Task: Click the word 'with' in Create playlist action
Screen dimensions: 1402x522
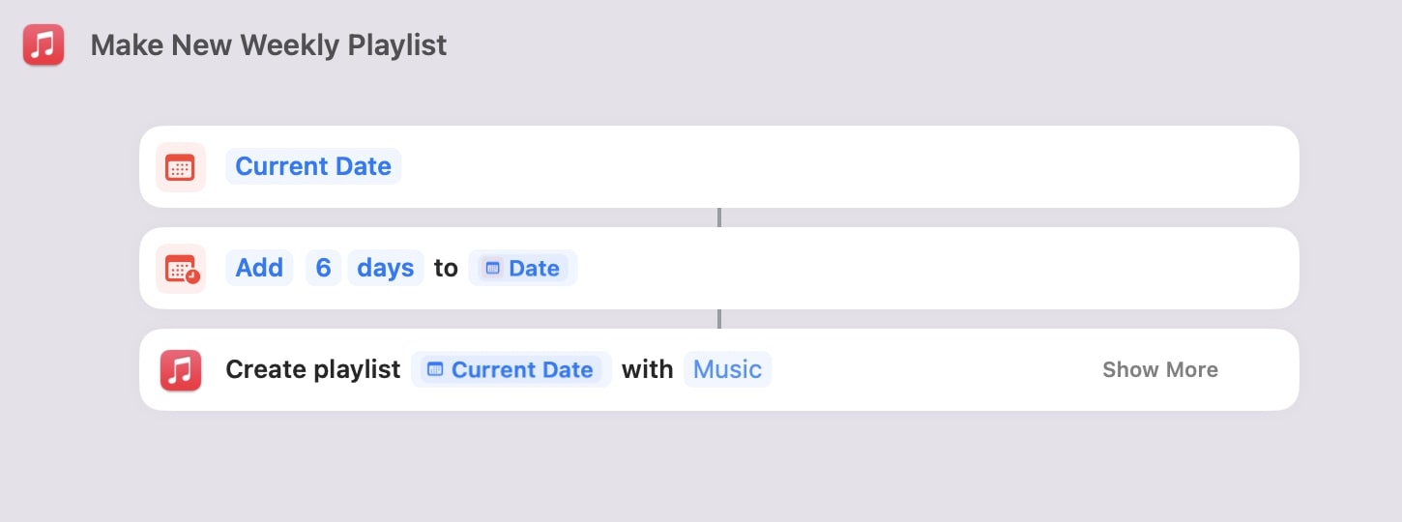Action: click(x=647, y=369)
